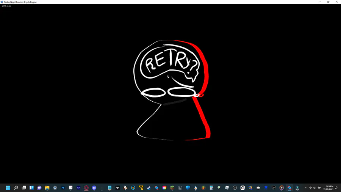Click the FPS: 251 counter text
The image size is (341, 192).
6,6
